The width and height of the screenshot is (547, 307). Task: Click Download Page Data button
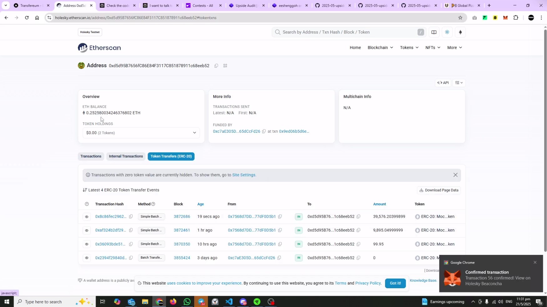click(439, 190)
